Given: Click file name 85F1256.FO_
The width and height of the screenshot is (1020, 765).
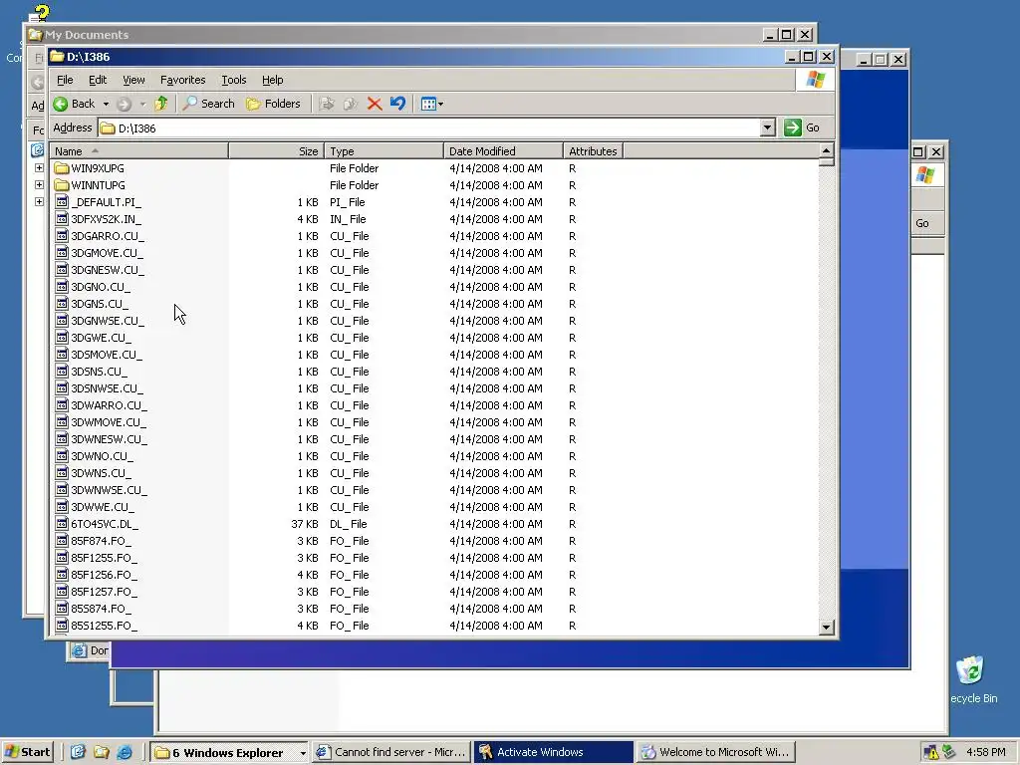Looking at the screenshot, I should pyautogui.click(x=104, y=575).
